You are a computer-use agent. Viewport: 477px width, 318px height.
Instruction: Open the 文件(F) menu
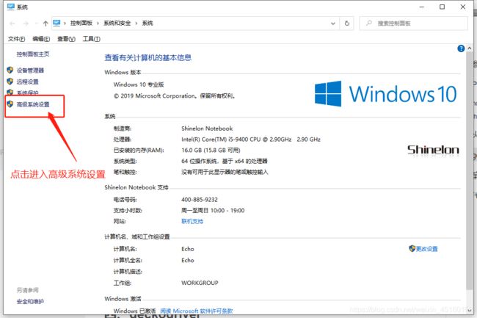point(16,39)
